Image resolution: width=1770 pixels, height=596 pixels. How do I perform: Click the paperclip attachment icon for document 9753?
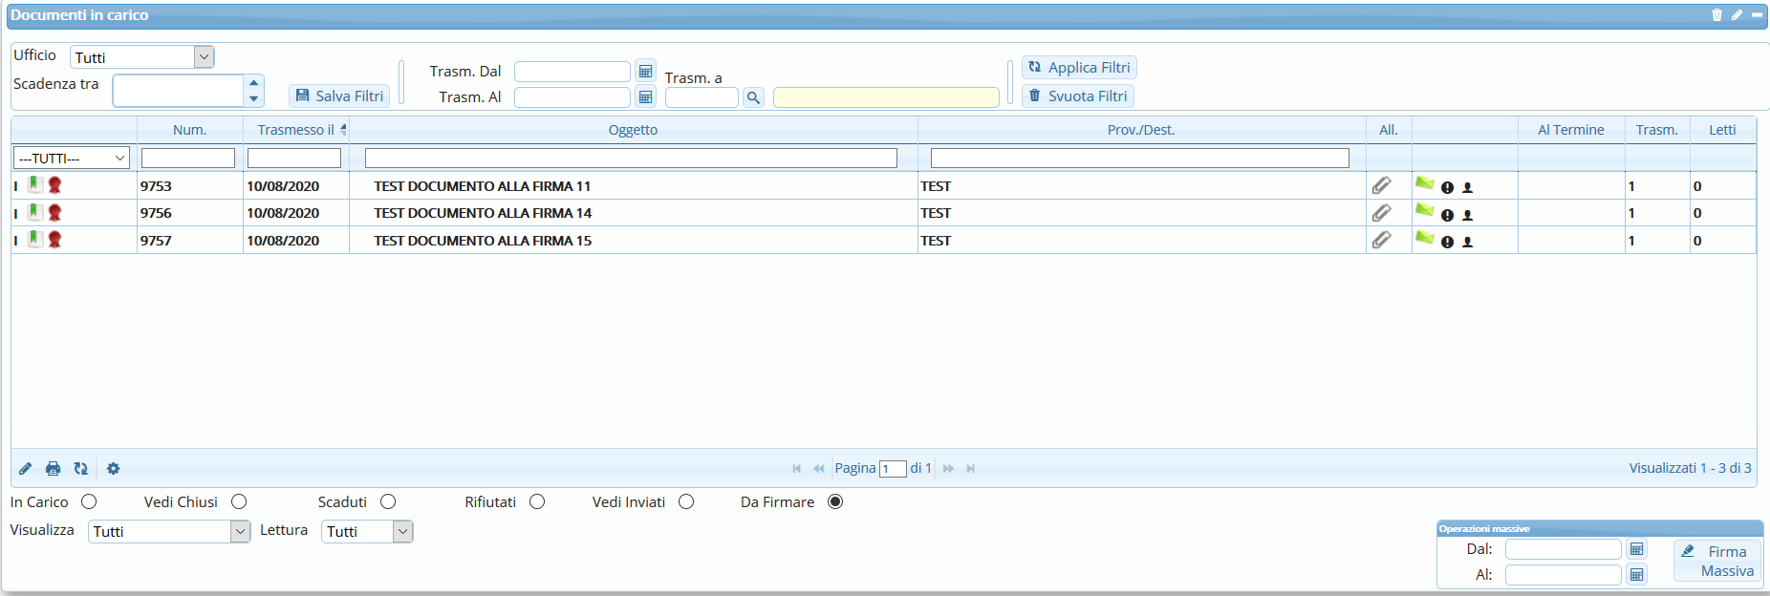pyautogui.click(x=1381, y=185)
